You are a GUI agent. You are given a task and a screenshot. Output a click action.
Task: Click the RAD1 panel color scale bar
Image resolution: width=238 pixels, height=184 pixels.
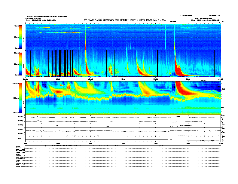[21, 64]
